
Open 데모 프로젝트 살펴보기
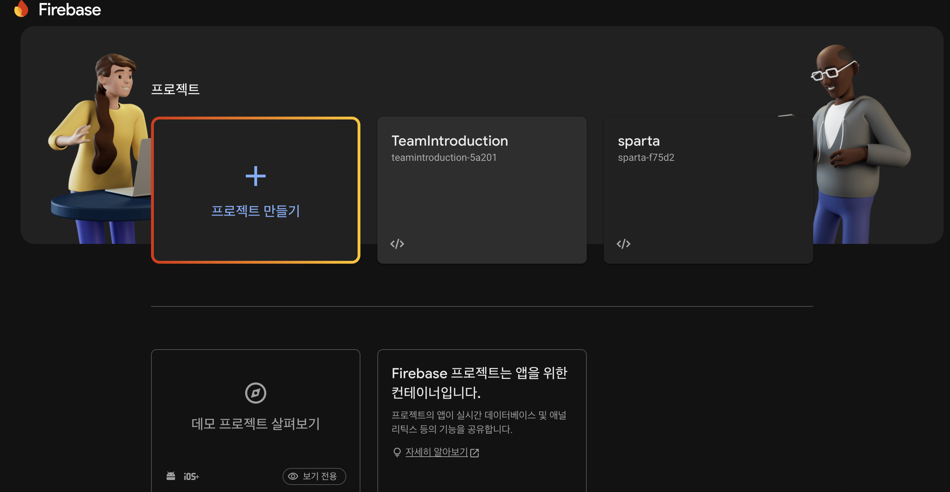pyautogui.click(x=255, y=423)
